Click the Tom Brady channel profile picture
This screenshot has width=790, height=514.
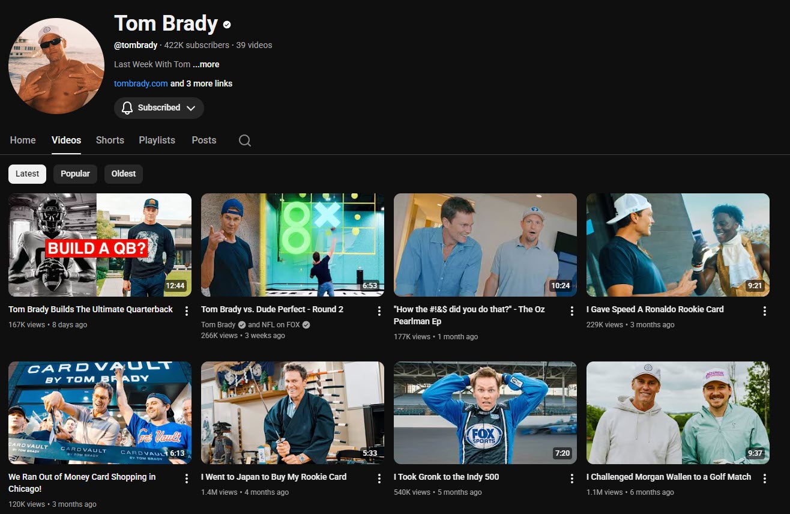56,66
